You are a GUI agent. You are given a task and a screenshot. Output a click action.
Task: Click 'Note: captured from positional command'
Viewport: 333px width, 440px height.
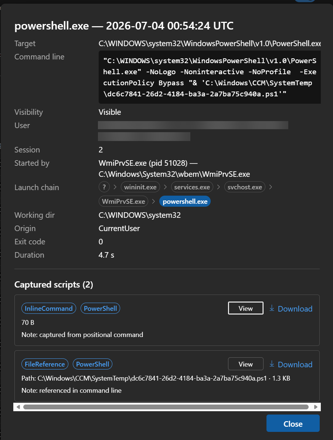tap(82, 334)
